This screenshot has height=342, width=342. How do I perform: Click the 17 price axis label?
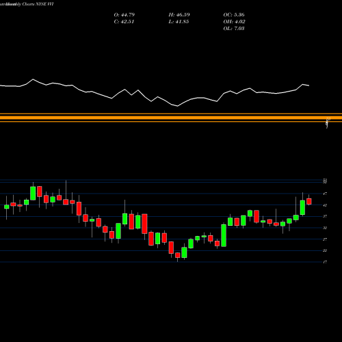click(325, 262)
